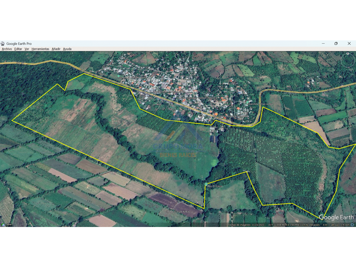Click the Río El Coco placemark pin
Image resolution: width=356 pixels, height=267 pixels.
206,184
